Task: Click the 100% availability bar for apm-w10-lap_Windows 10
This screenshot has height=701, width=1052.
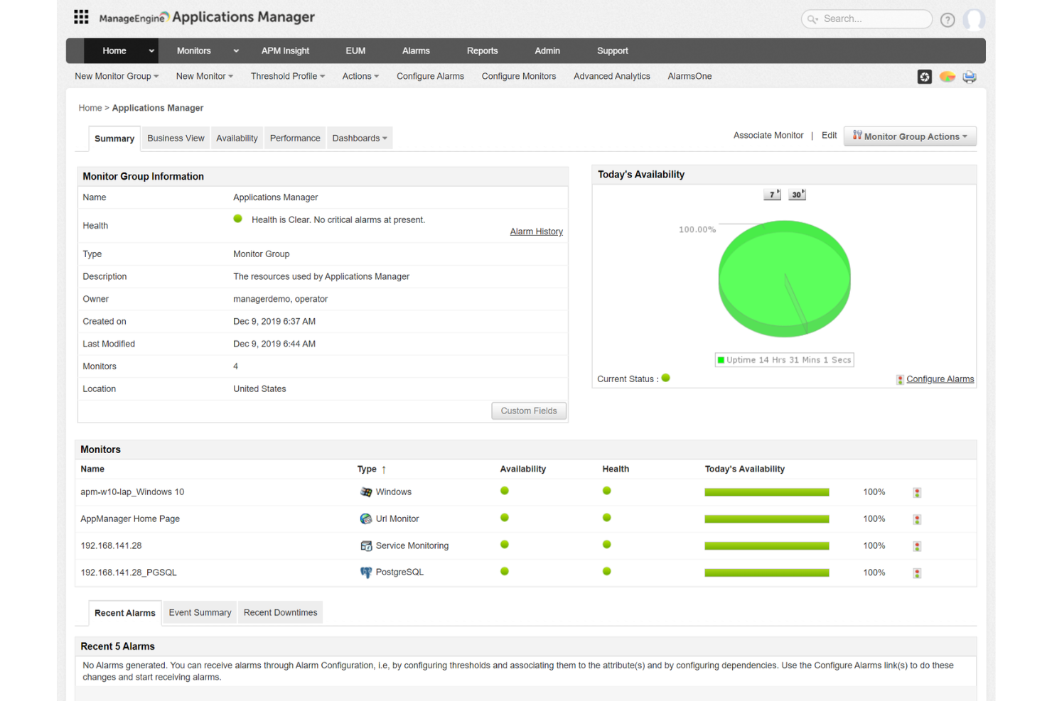Action: (766, 491)
